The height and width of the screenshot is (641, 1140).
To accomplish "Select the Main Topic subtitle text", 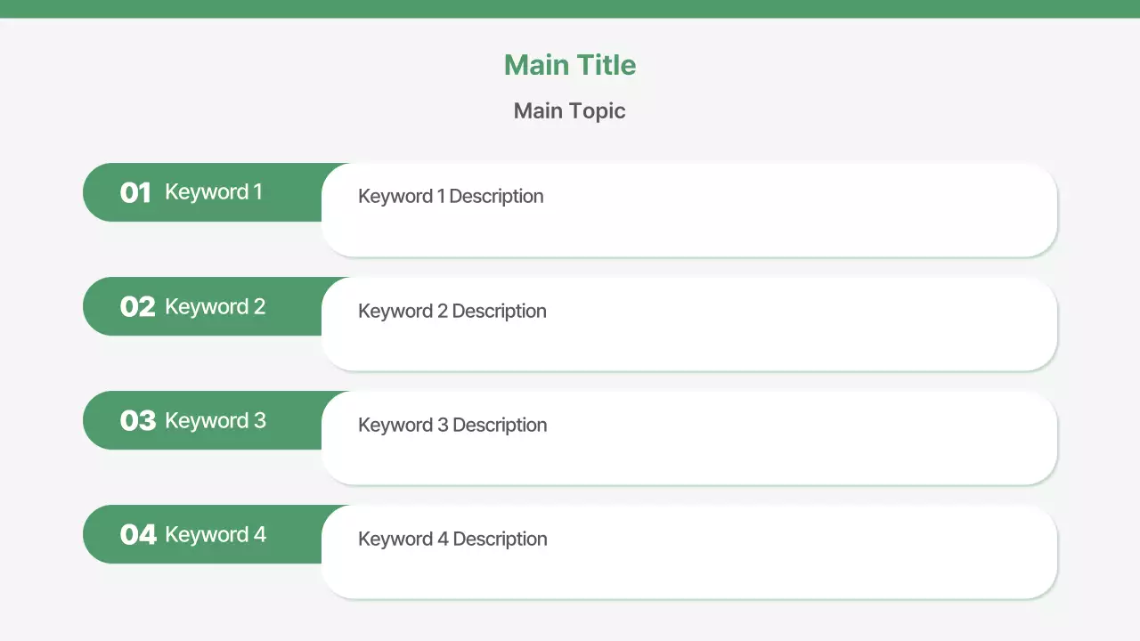I will tap(569, 110).
